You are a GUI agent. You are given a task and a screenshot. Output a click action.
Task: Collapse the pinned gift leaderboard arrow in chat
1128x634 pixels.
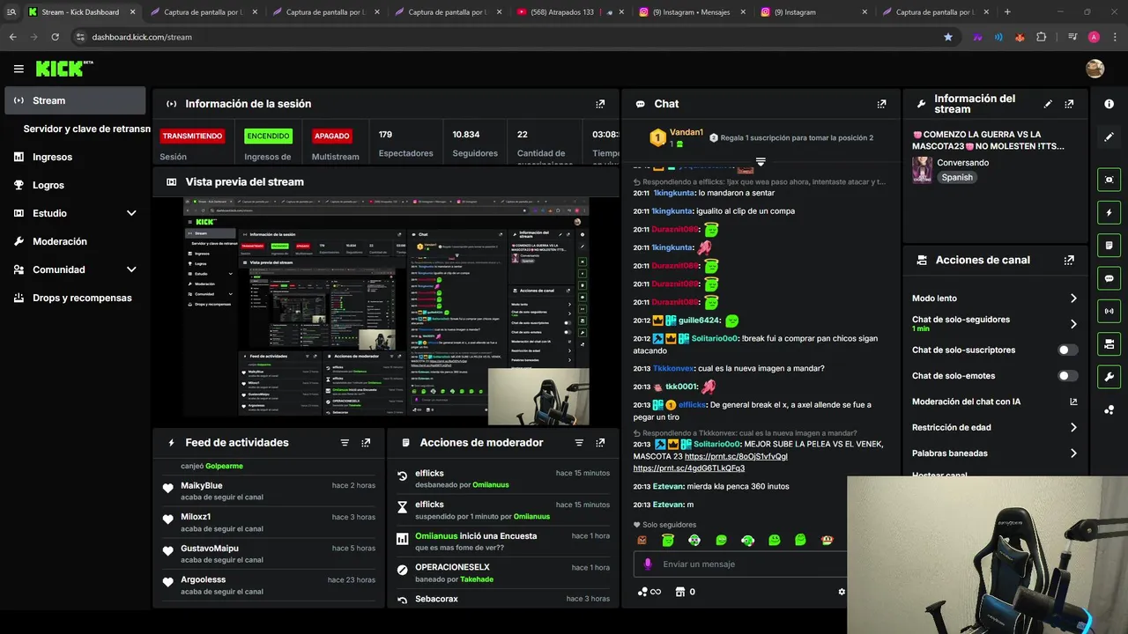(761, 162)
